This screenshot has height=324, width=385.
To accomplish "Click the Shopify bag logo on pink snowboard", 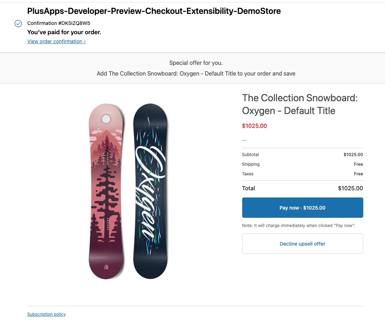I will 106,267.
